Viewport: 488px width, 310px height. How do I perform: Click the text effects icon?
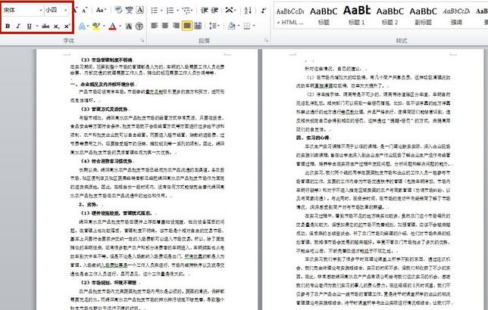pyautogui.click(x=82, y=26)
